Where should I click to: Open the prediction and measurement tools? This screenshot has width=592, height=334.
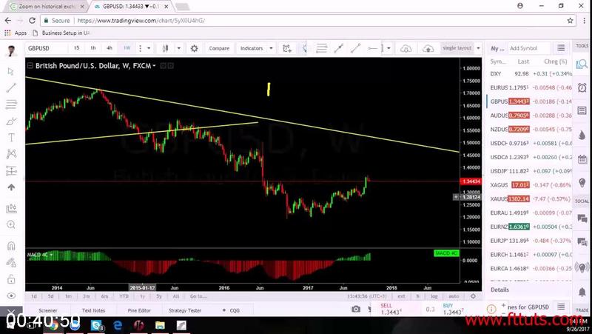tap(11, 171)
